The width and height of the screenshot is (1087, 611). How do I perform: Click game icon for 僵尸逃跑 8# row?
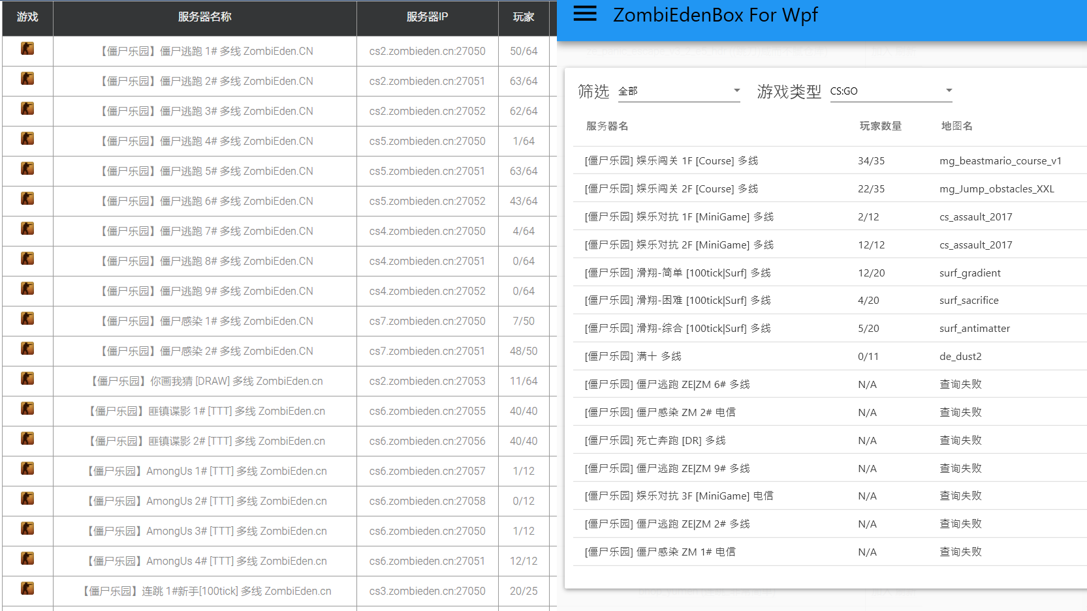click(x=27, y=258)
